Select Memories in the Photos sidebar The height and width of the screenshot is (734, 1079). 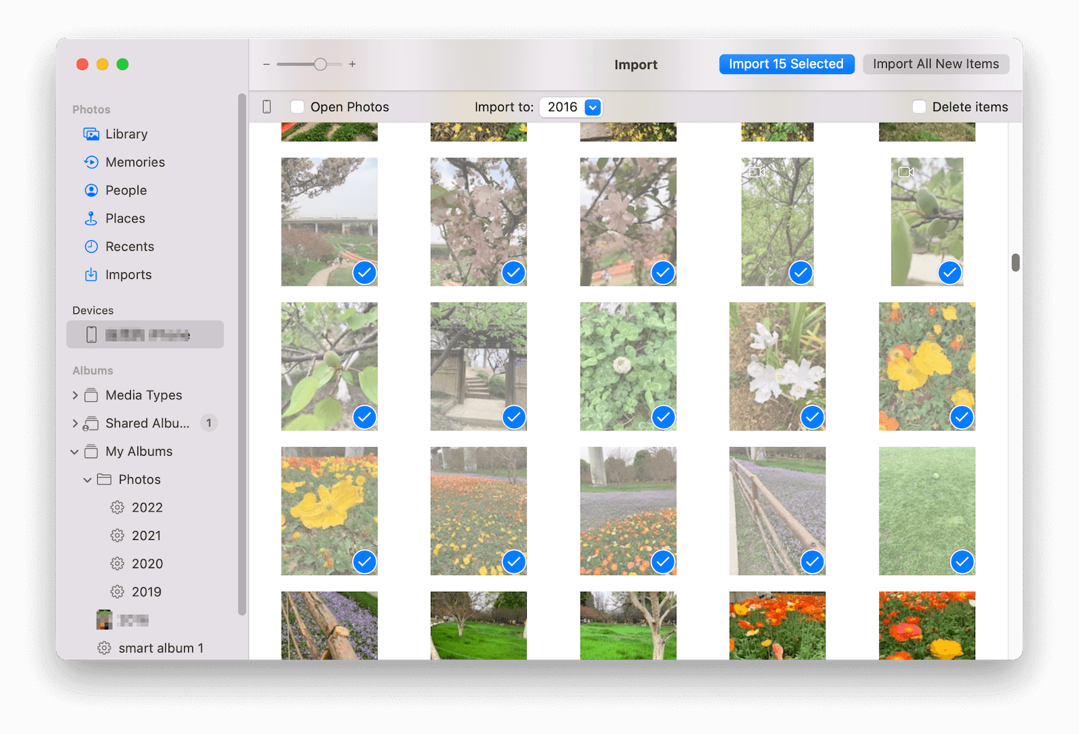(134, 162)
